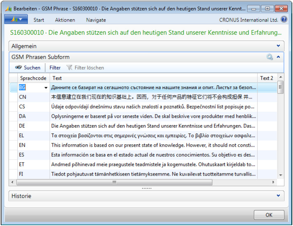The width and height of the screenshot is (293, 226).
Task: Expand the Historie section
Action: [x=278, y=196]
